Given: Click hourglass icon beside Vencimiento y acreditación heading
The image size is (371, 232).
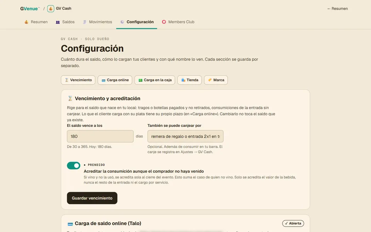Looking at the screenshot, I should pyautogui.click(x=70, y=98).
